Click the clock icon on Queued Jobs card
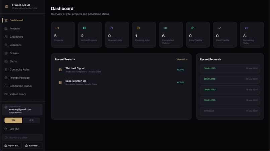This screenshot has height=151, width=270. tap(111, 28)
